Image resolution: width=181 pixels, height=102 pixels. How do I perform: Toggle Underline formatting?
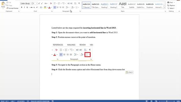point(27,7)
